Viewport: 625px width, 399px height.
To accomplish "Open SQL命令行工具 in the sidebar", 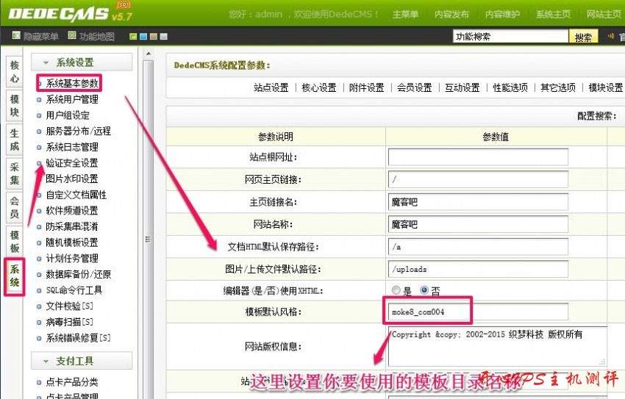I will 74,290.
